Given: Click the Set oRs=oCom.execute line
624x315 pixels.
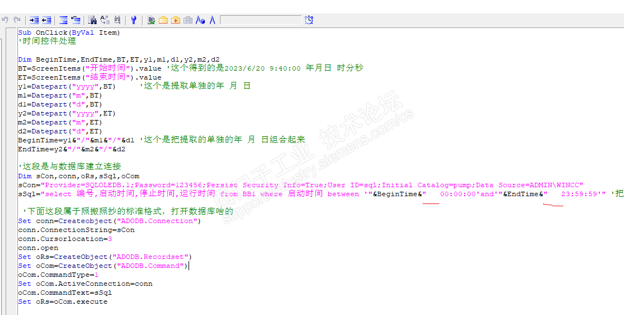Looking at the screenshot, I should [x=62, y=302].
